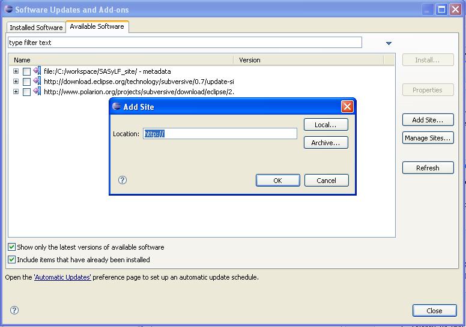Viewport: 466px width, 327px height.
Task: Click the site icon beside SASyLF_site metadata entry
Action: coord(37,71)
